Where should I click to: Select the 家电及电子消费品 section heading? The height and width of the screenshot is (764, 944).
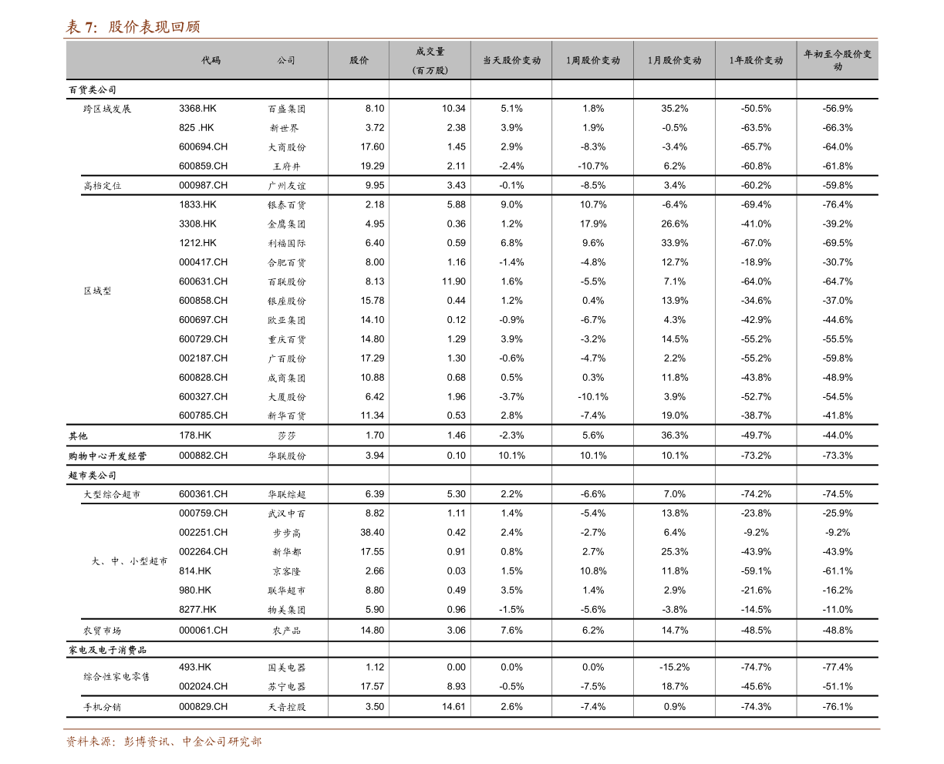click(x=107, y=651)
